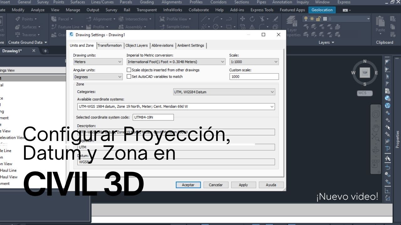Click the Aceptar button
This screenshot has width=401, height=225.
(188, 185)
